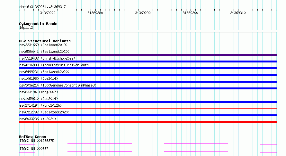Select the 16p11.2 band label
The image size is (286, 156).
click(x=26, y=28)
